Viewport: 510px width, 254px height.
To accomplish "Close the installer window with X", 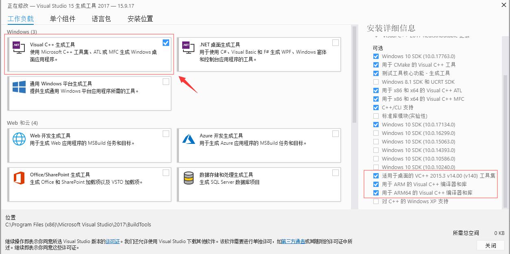I will tap(503, 4).
